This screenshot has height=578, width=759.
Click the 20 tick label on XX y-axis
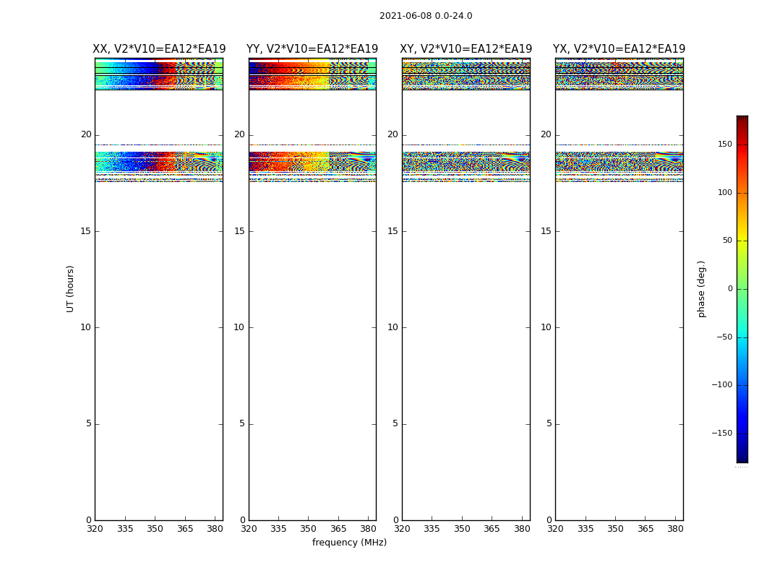coord(86,134)
